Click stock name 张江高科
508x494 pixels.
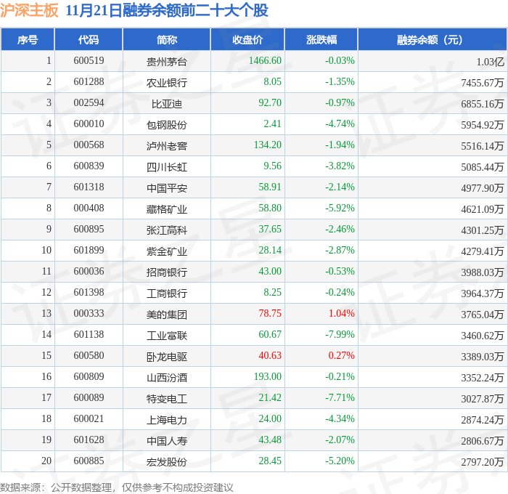166,230
